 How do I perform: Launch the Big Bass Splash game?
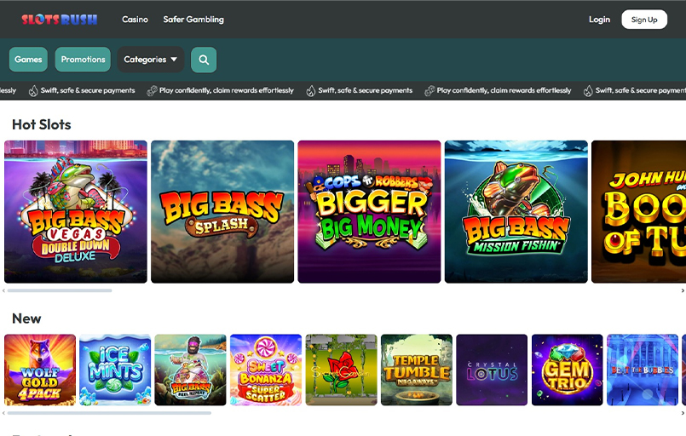click(222, 211)
